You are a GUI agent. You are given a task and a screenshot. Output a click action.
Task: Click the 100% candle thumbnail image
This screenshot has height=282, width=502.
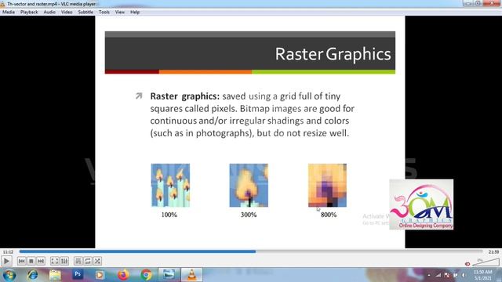tap(170, 185)
